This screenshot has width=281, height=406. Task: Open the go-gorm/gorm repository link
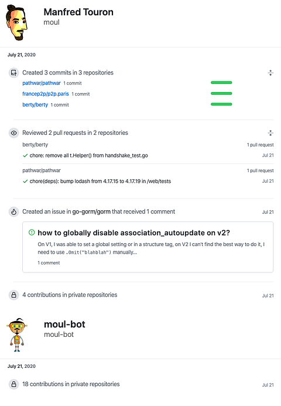click(91, 211)
